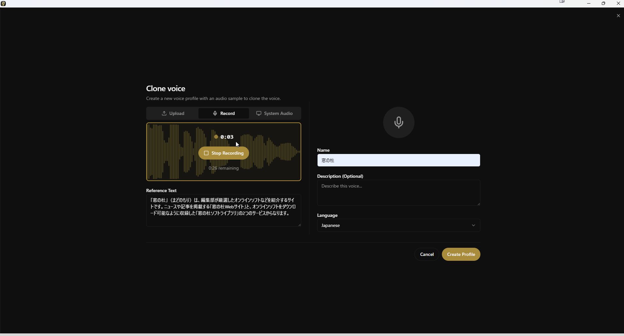
Task: Click the Create Profile button
Action: [x=461, y=254]
